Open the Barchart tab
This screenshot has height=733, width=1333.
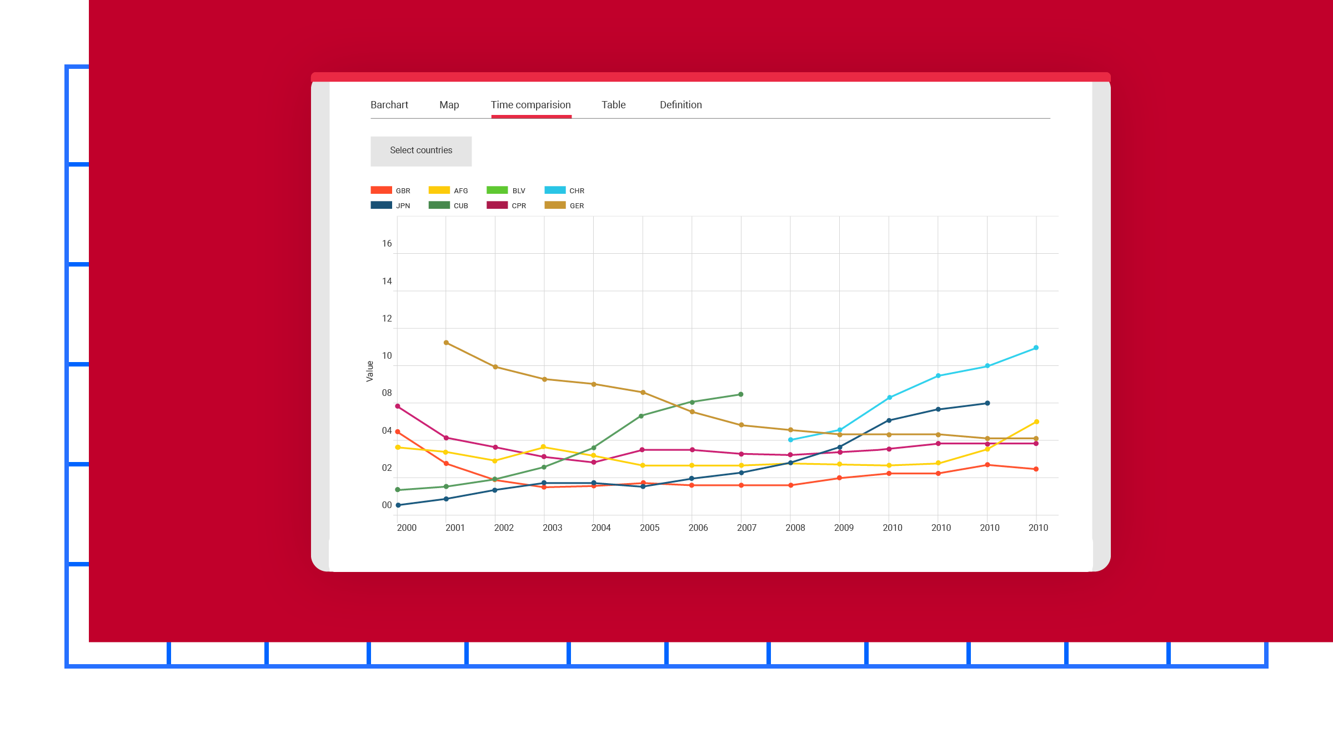pyautogui.click(x=389, y=105)
